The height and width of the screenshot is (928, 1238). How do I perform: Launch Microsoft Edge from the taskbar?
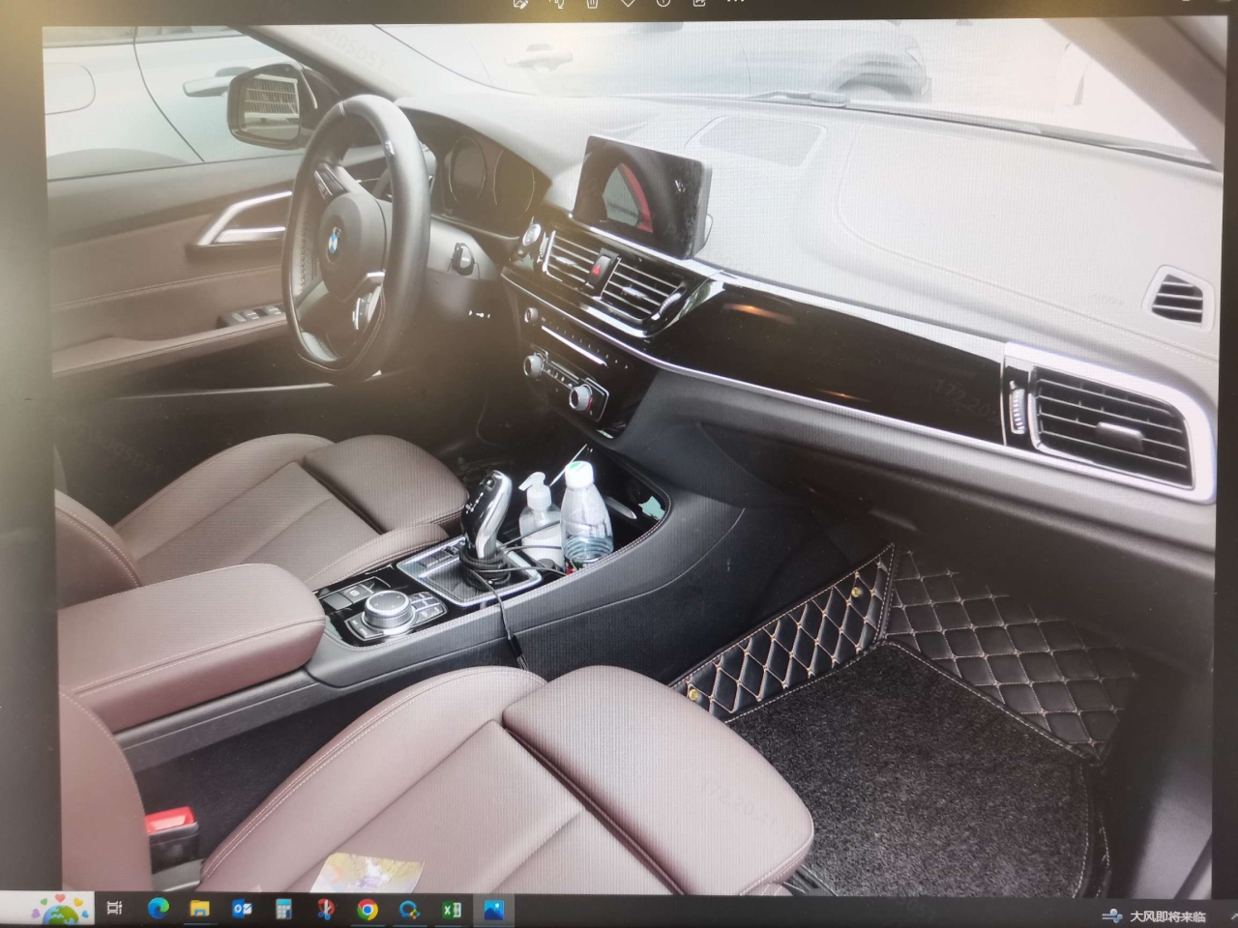158,909
